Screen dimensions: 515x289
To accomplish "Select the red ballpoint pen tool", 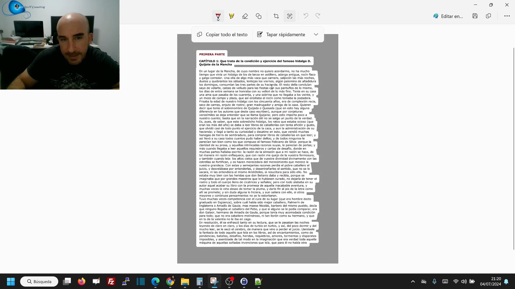I will click(218, 16).
